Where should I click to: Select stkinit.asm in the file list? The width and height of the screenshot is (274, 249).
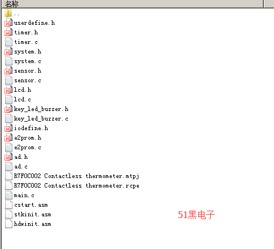33,215
